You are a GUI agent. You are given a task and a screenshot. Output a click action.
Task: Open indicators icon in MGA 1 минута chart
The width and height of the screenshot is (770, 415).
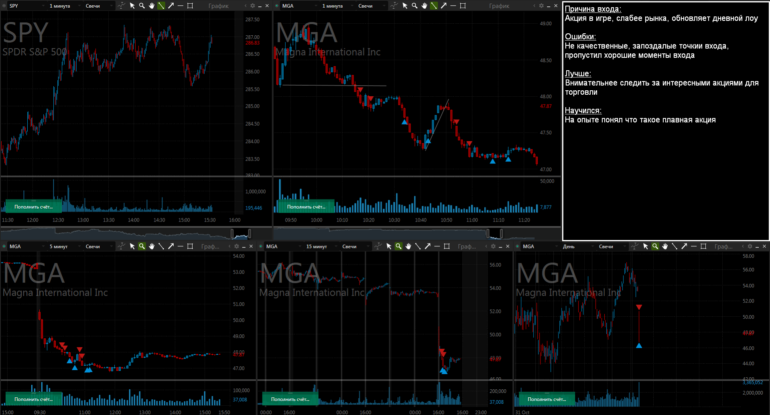coord(394,6)
